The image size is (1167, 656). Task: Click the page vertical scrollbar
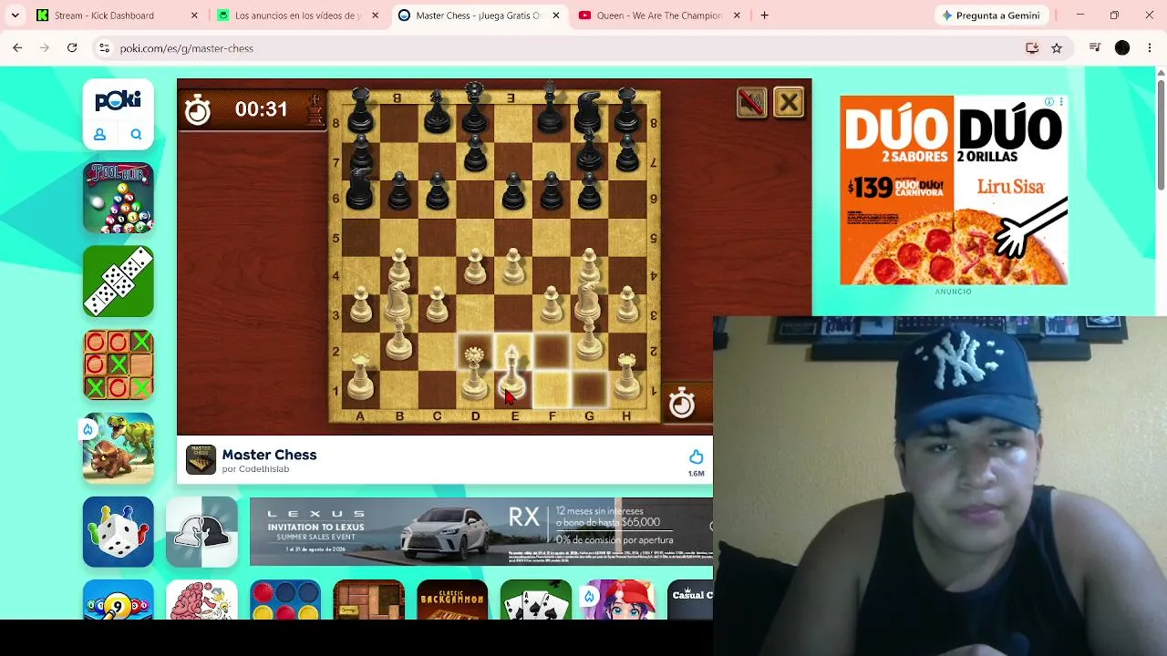coord(1161,137)
